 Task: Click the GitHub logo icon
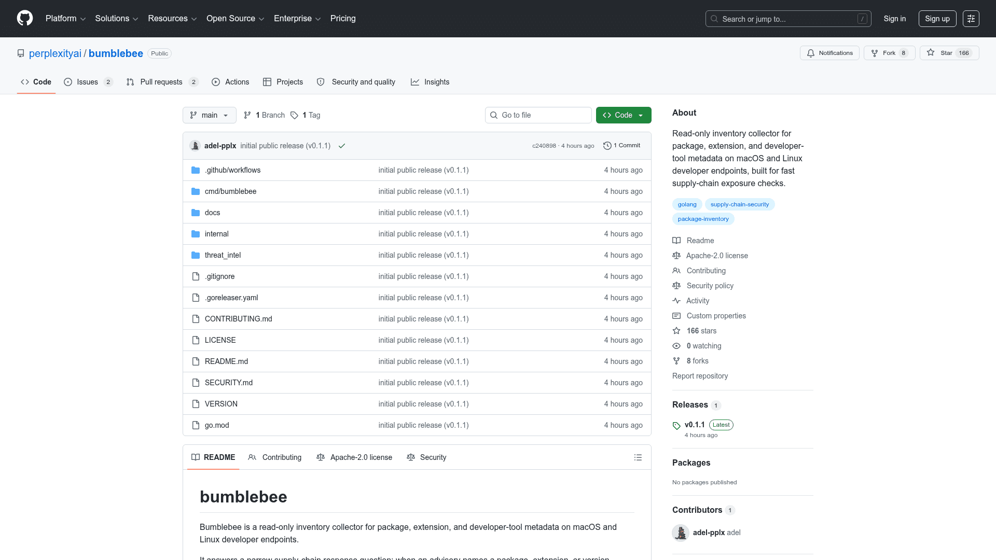25,18
